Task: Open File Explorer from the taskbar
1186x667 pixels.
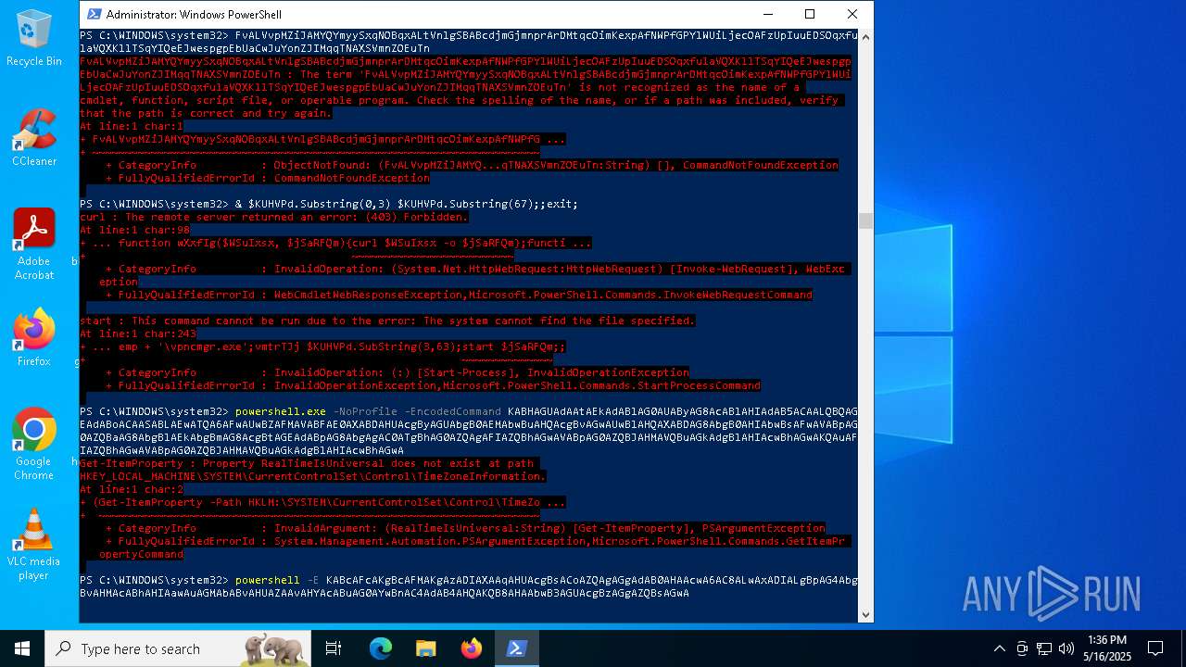Action: tap(426, 648)
